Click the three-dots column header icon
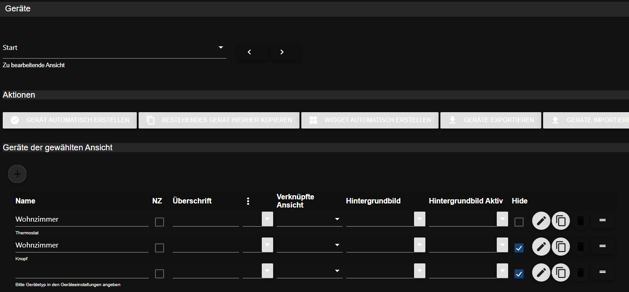 pos(248,201)
